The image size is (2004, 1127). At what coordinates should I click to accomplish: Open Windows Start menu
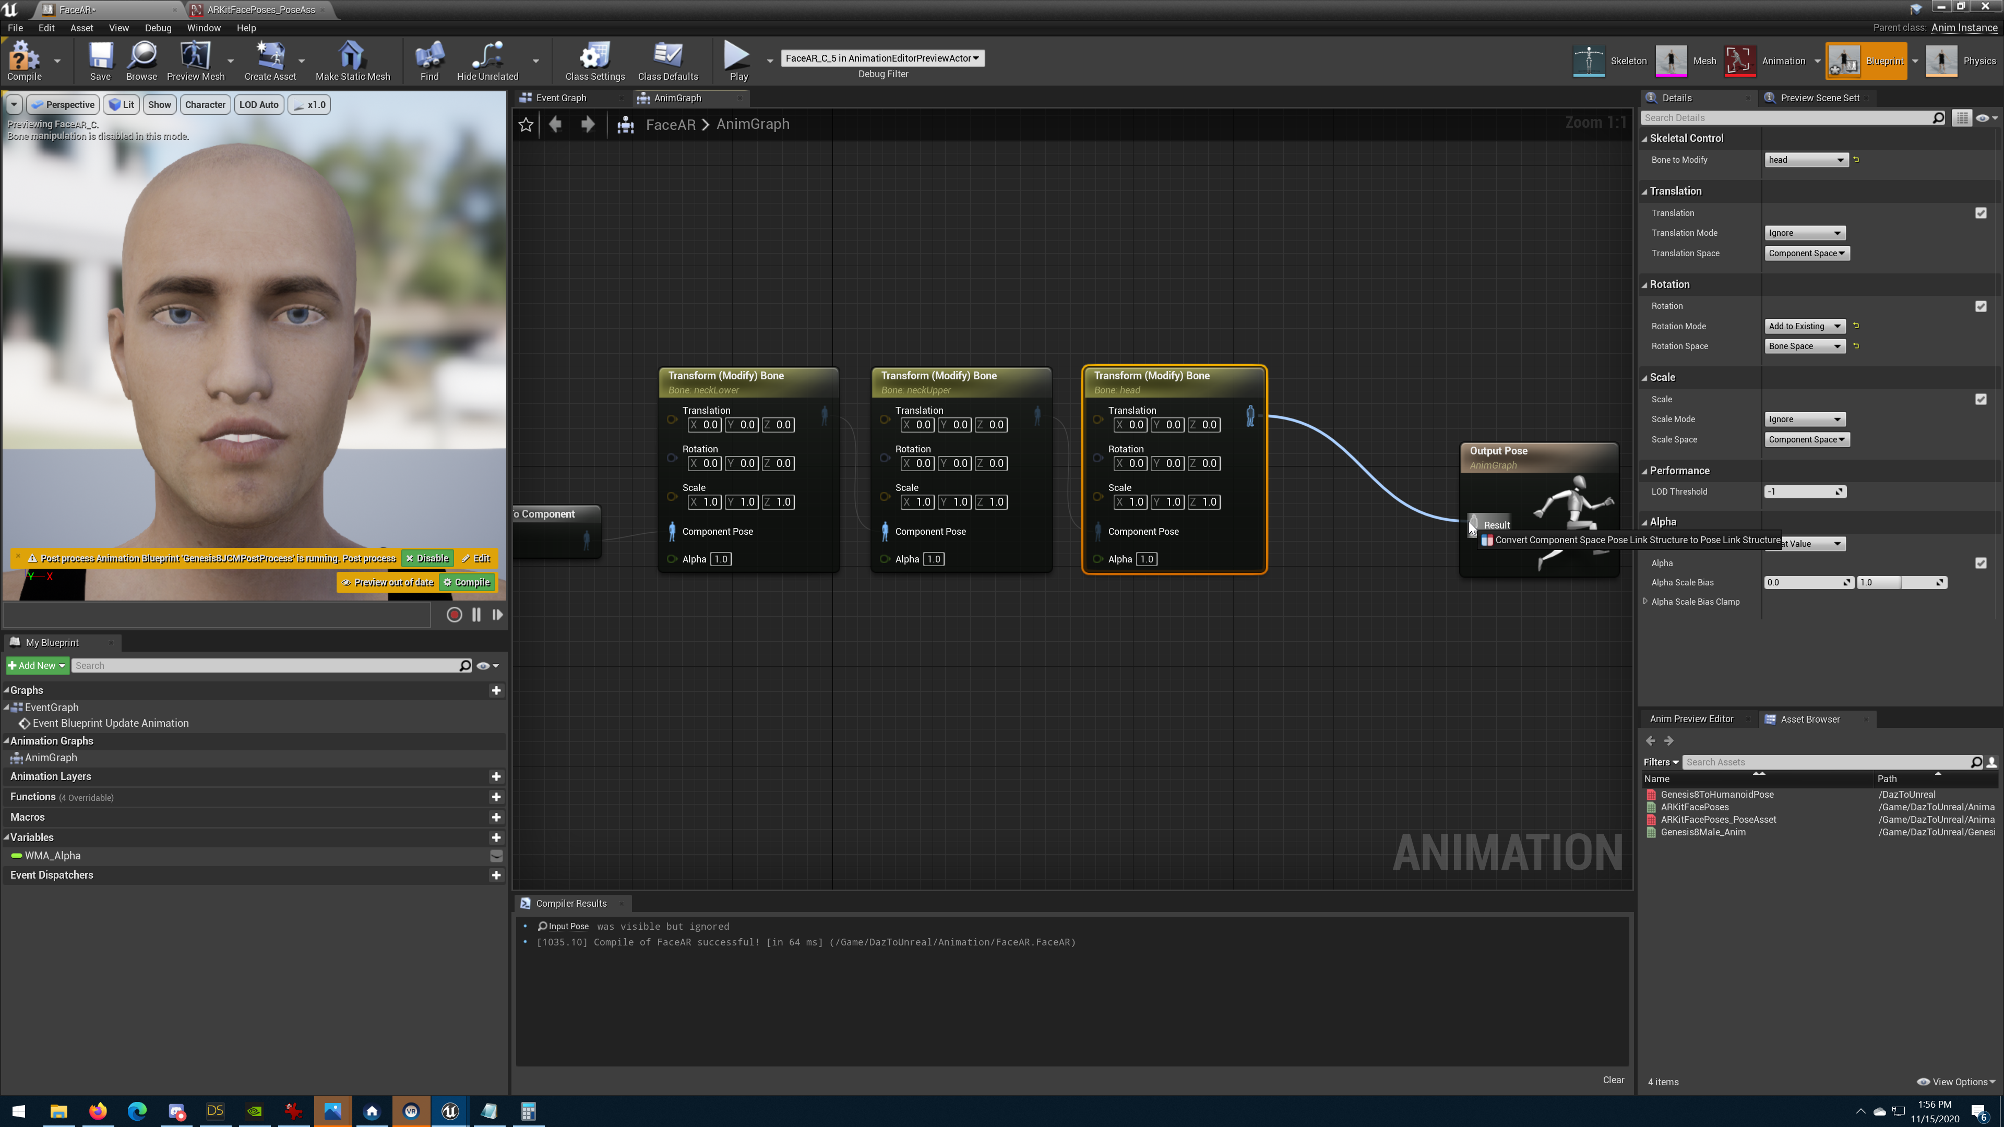tap(19, 1111)
